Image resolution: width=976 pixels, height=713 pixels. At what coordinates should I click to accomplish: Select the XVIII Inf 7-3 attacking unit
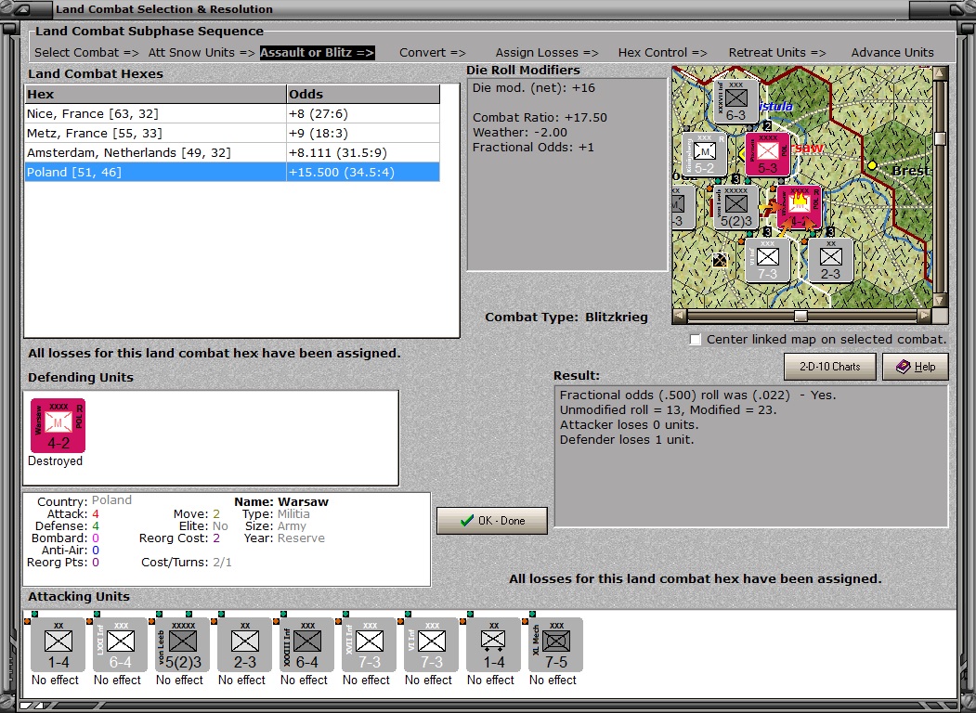369,644
